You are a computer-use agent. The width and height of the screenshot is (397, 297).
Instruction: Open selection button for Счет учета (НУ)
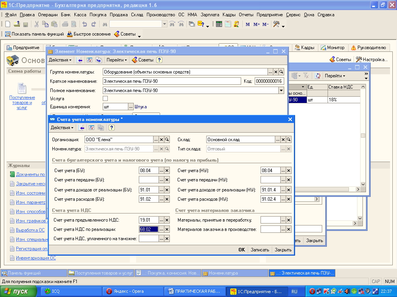tap(283, 171)
